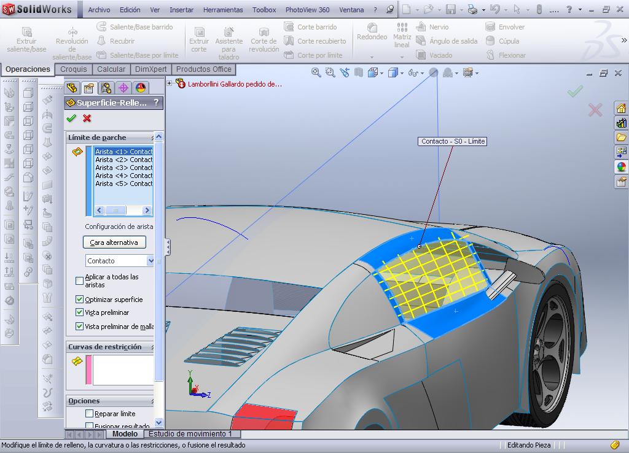Open the display style dropdown arrow in view toolbar

(x=402, y=73)
